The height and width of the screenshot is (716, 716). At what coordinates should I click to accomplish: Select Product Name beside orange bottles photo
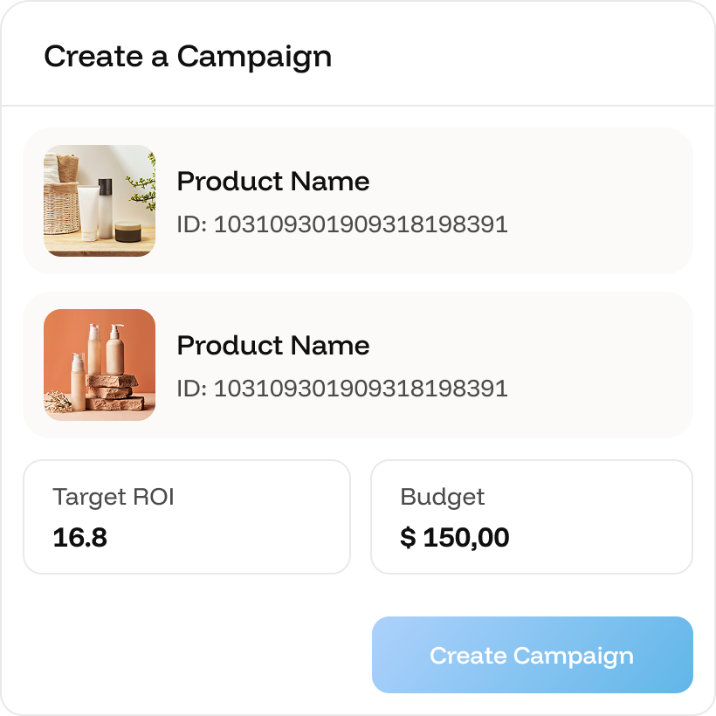pos(273,346)
